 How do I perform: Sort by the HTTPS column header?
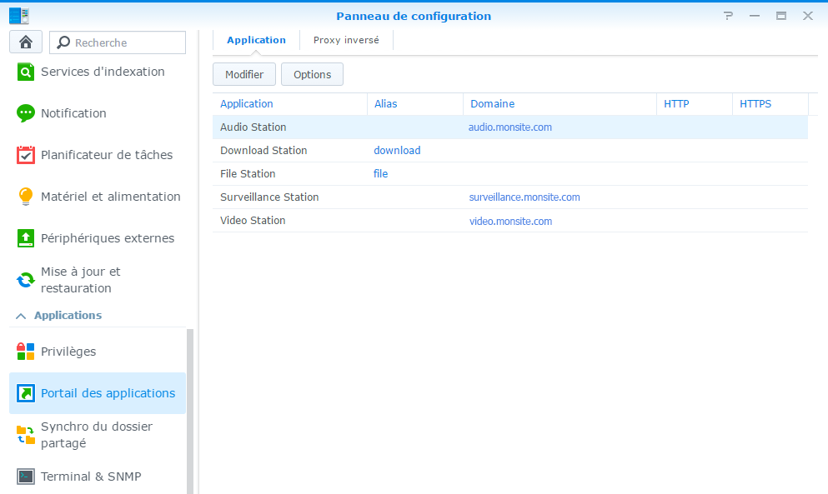pos(770,104)
